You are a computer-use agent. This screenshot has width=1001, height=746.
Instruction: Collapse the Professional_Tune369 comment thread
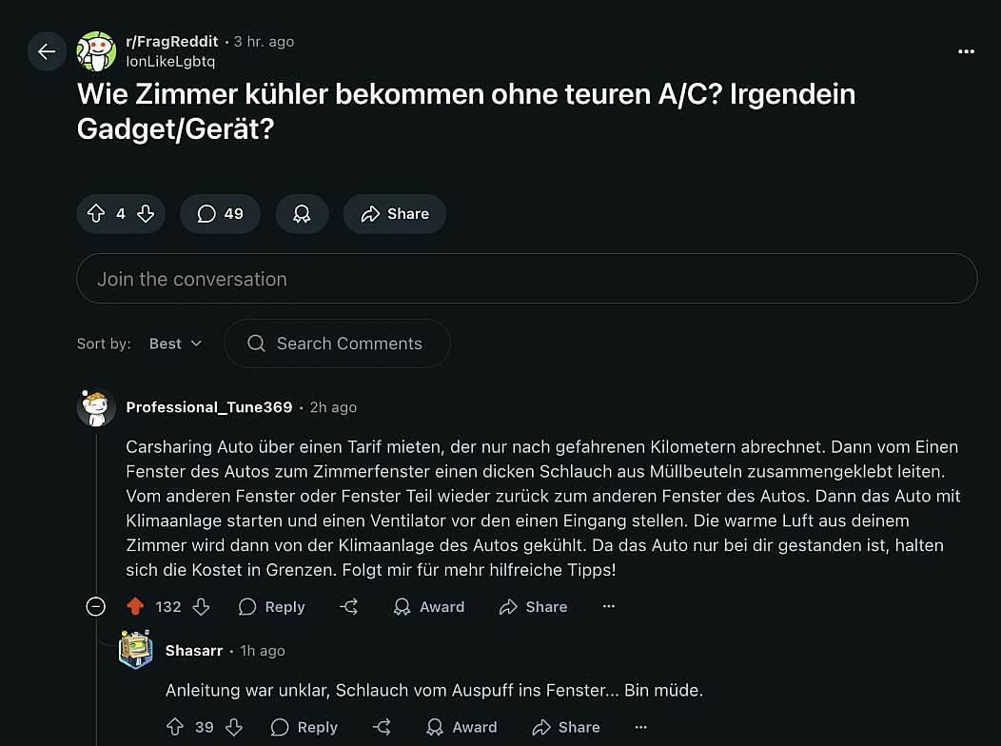click(96, 607)
